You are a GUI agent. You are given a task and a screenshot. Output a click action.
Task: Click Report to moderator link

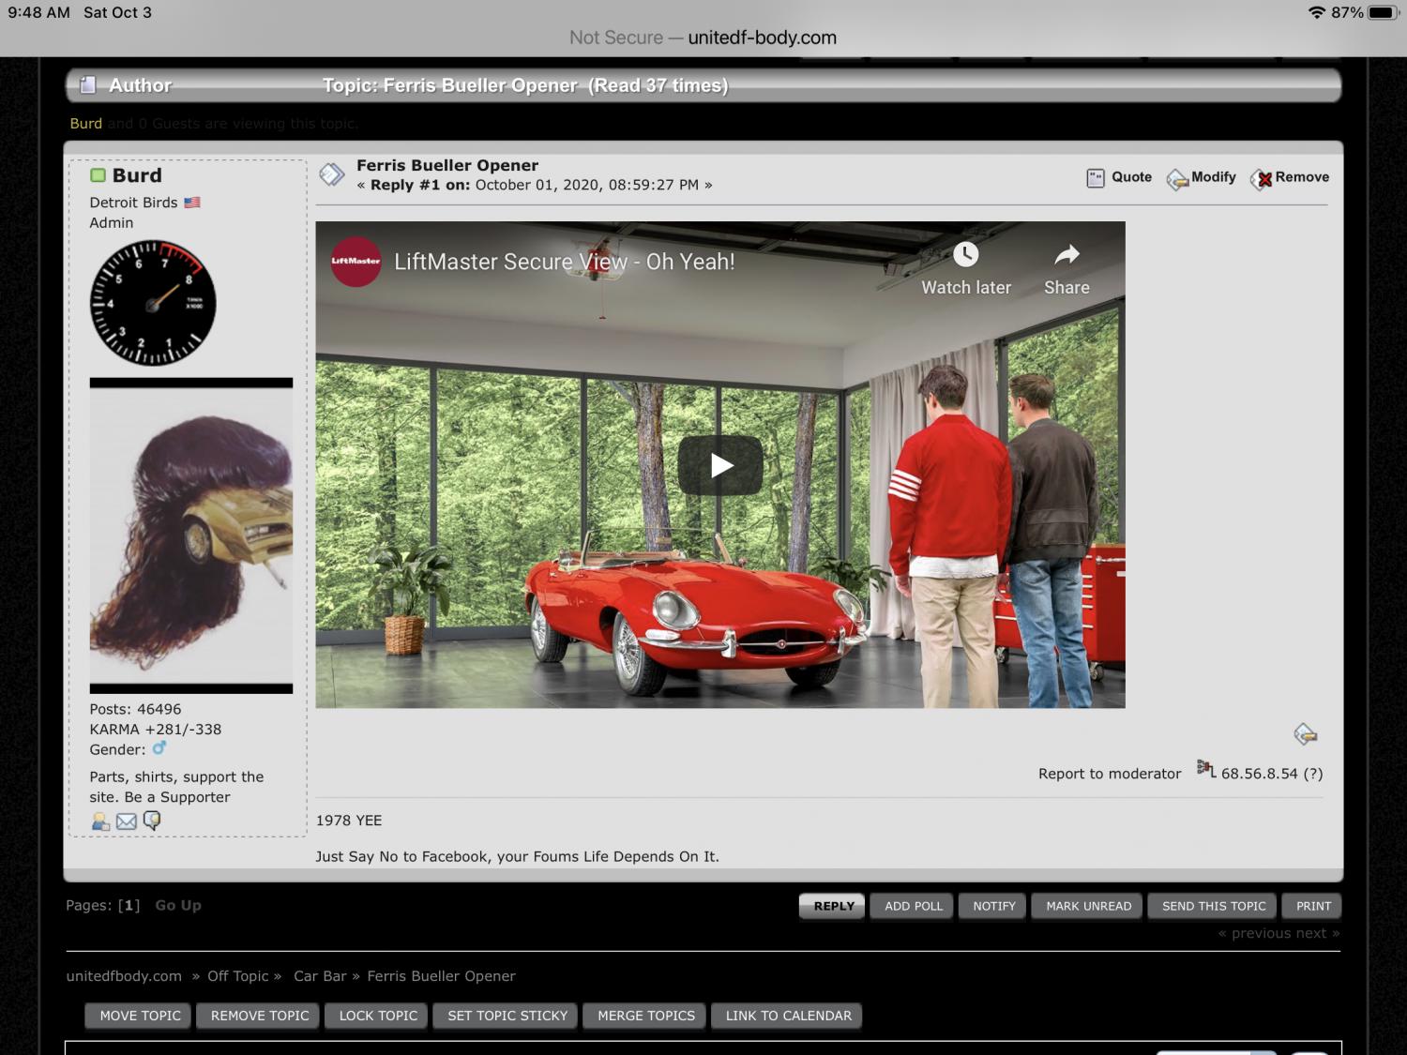(x=1110, y=774)
